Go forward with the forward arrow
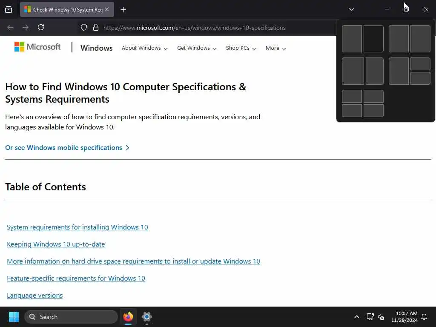This screenshot has width=436, height=327. 26,28
